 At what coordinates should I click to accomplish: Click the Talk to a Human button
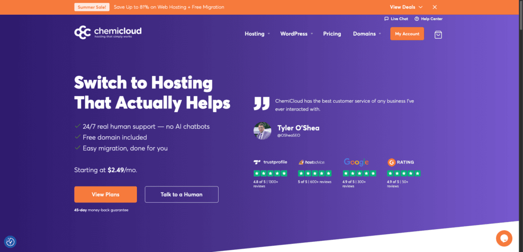181,194
